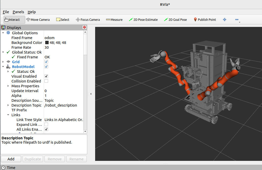Image resolution: width=262 pixels, height=170 pixels.
Task: Check the Expand Link Details checkbox
Action: tap(46, 125)
